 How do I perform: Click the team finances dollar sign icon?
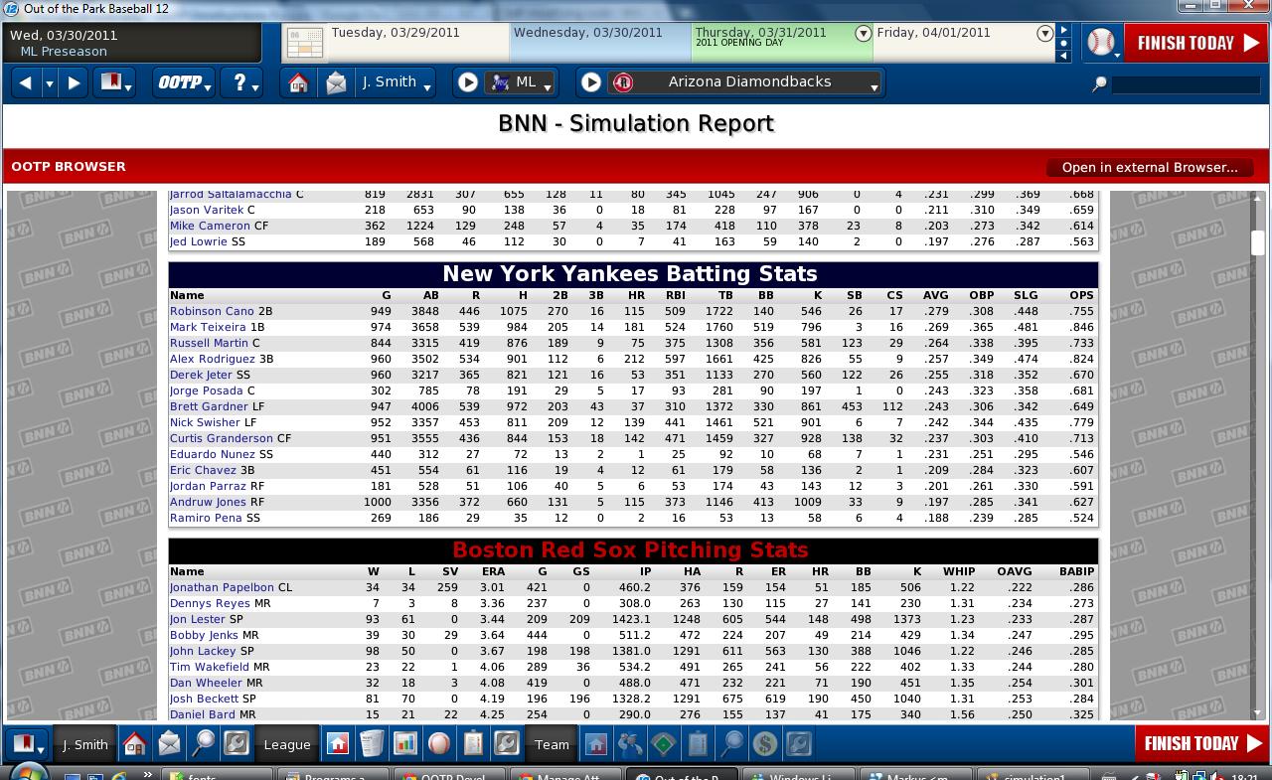click(x=764, y=743)
